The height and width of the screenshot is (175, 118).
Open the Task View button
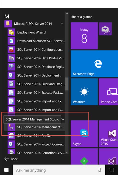pyautogui.click(x=112, y=170)
